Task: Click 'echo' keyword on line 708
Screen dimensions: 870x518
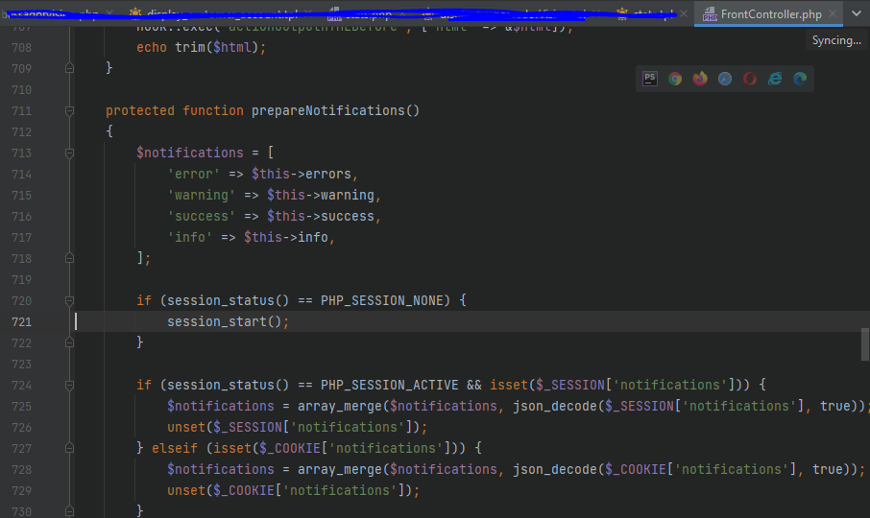Action: coord(152,48)
